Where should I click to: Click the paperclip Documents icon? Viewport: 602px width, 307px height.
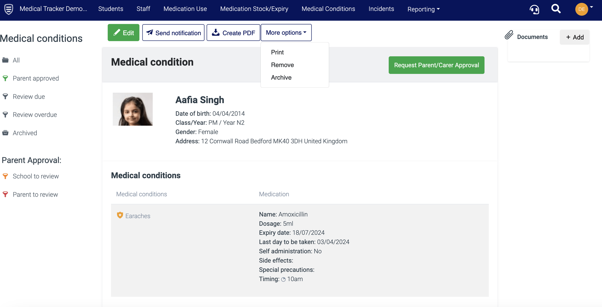click(x=509, y=35)
